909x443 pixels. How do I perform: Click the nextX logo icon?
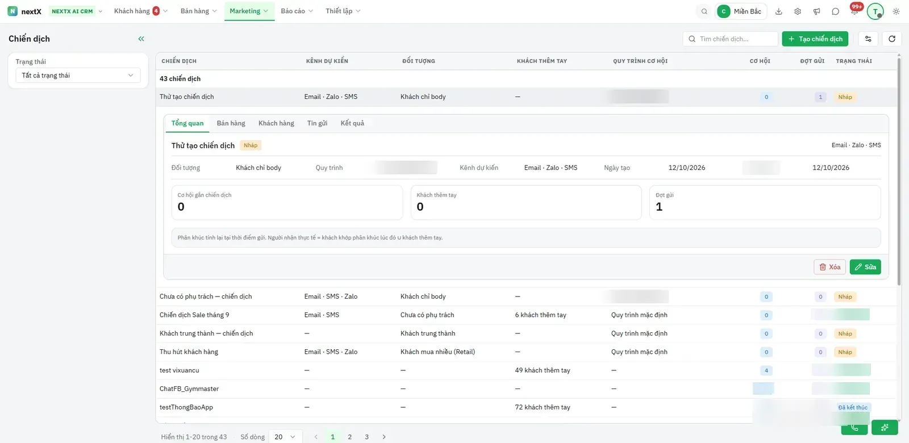(x=12, y=11)
